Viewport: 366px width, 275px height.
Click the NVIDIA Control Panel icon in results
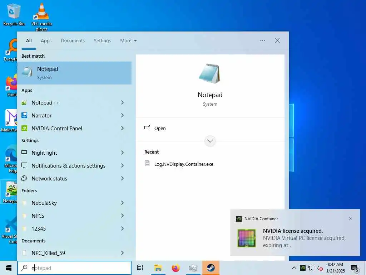24,128
